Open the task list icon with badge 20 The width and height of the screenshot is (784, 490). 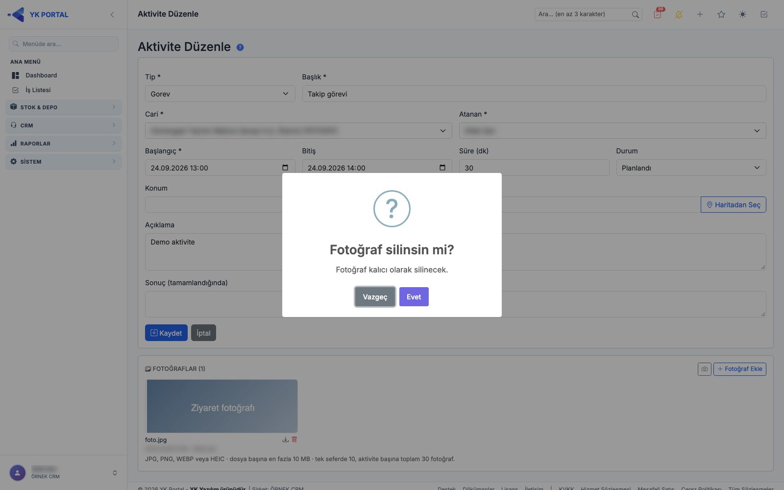658,14
